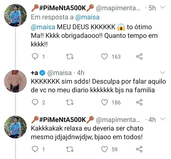Reply to the 'Kakkkakak relaxa' tweet
171x159 pixels.
[x=35, y=149]
